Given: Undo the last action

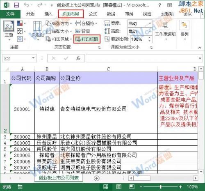Looking at the screenshot, I should [x=27, y=5].
